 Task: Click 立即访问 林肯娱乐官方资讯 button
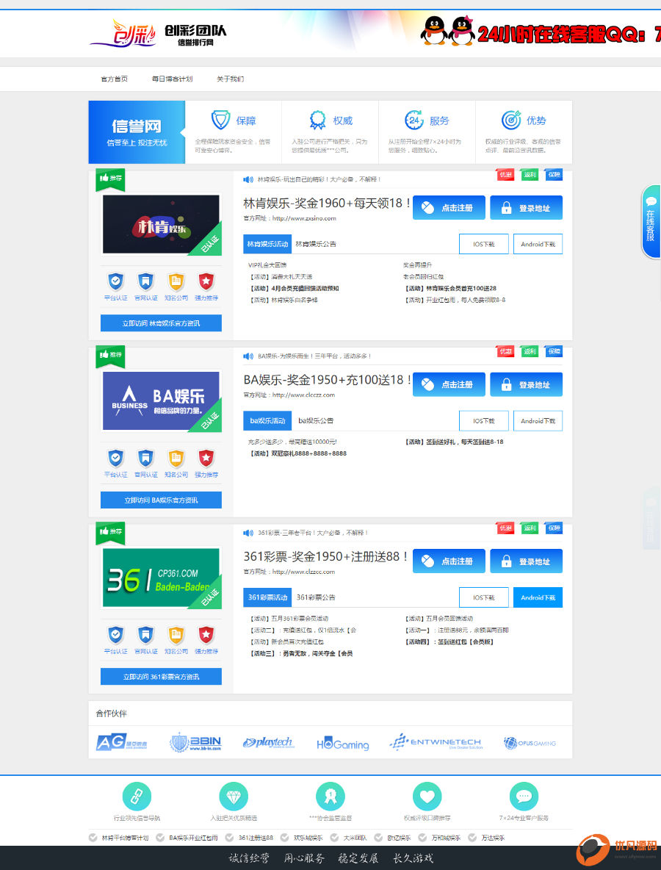tap(161, 323)
